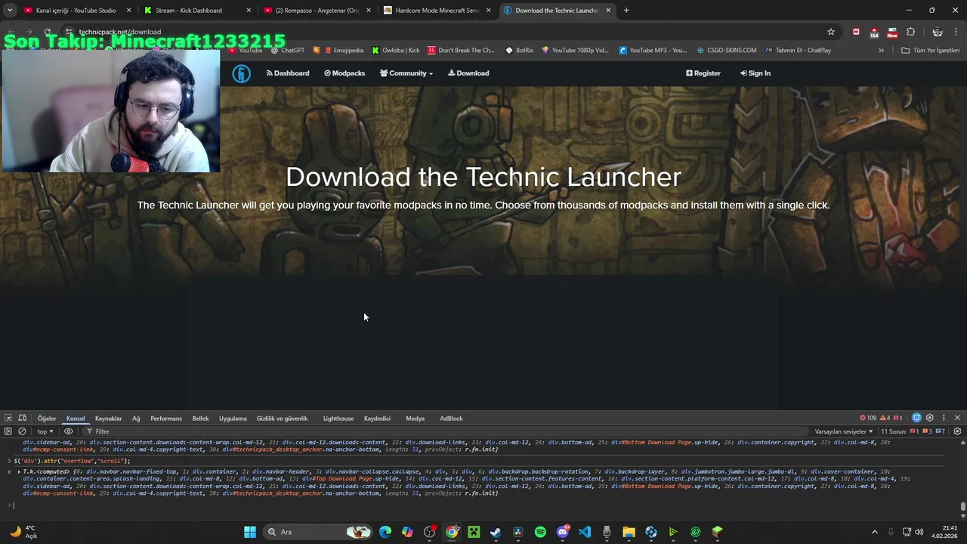Switch to the Öğeler DevTools tab
The height and width of the screenshot is (544, 967).
click(x=47, y=418)
